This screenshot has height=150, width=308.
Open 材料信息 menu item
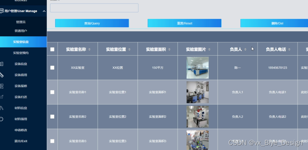coord(21,108)
